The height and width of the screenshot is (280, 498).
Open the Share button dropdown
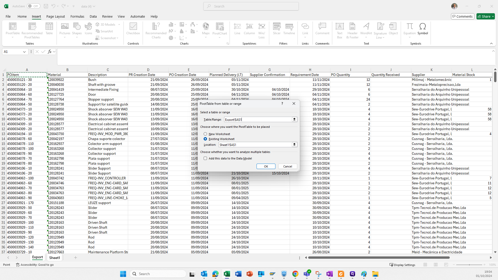[493, 16]
